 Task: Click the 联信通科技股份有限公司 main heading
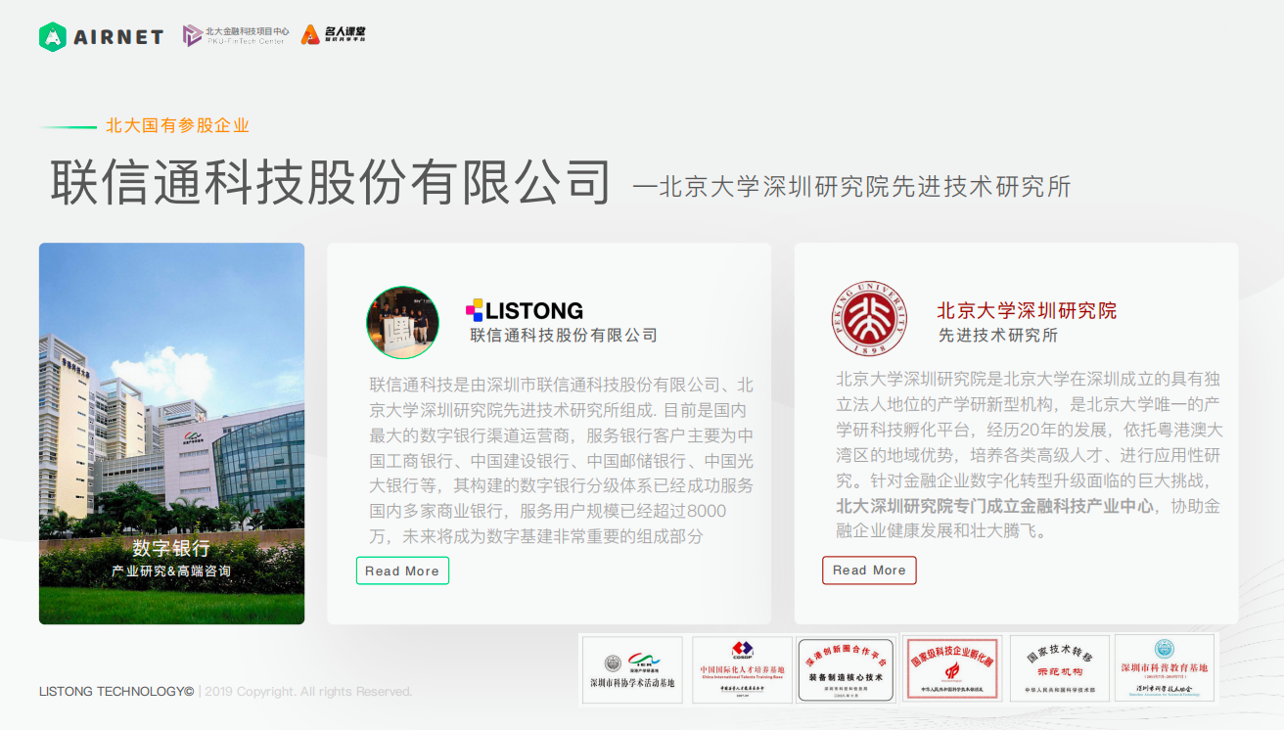point(332,181)
